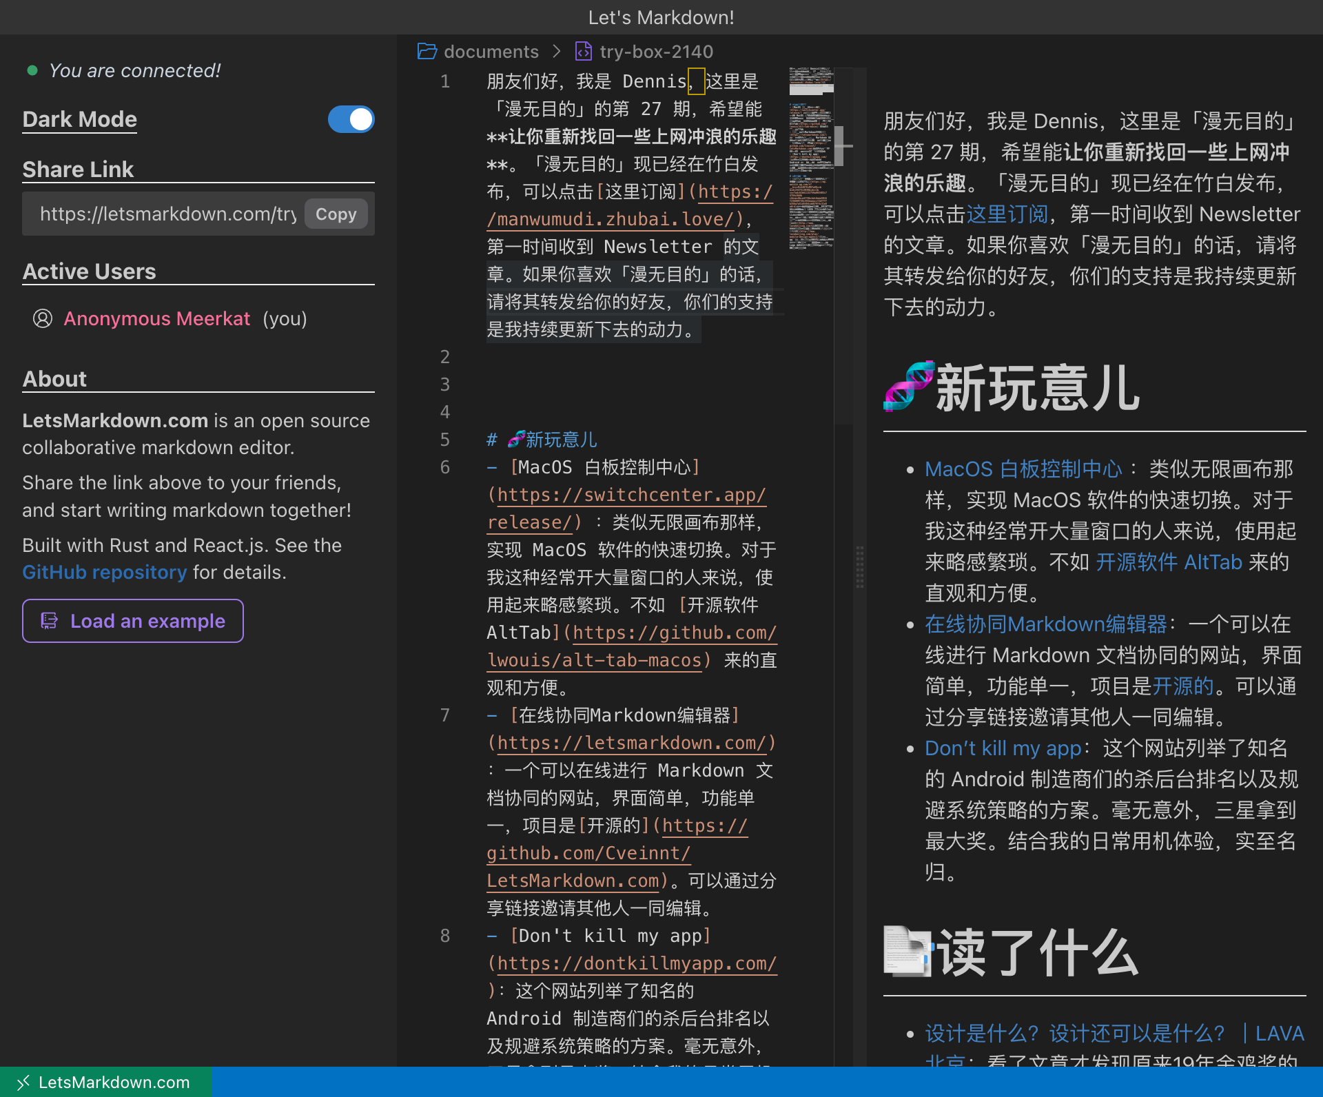
Task: Open the 开源的 link in preview
Action: [x=1183, y=686]
